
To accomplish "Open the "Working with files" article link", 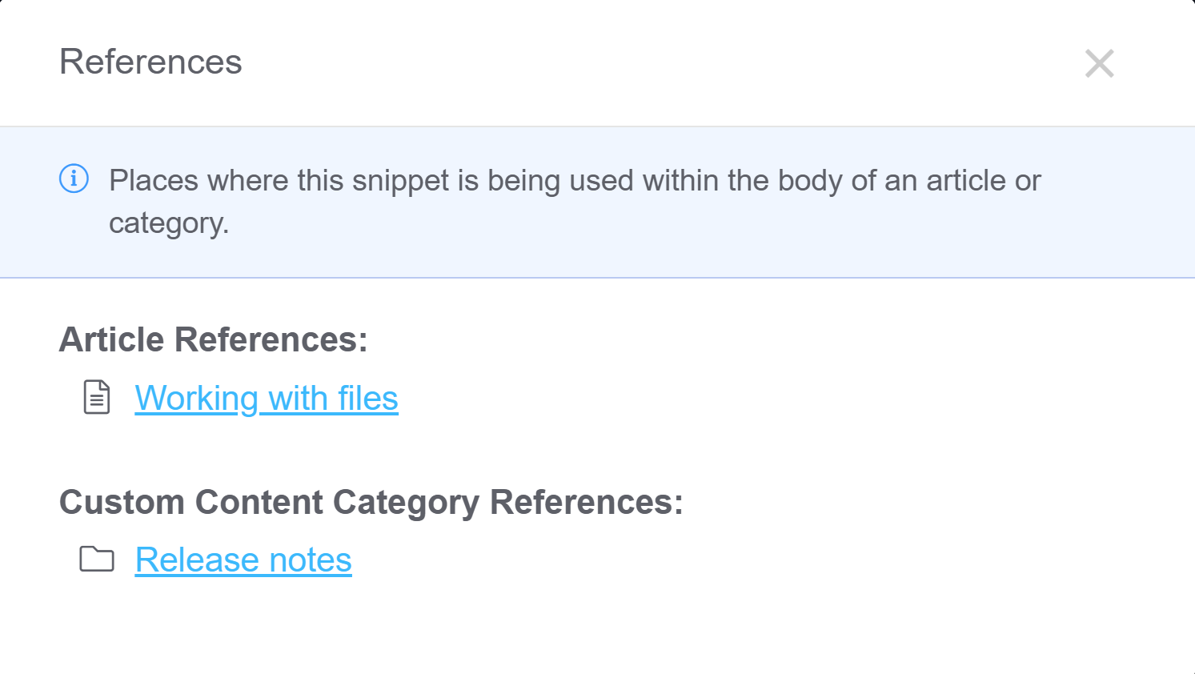I will coord(266,399).
